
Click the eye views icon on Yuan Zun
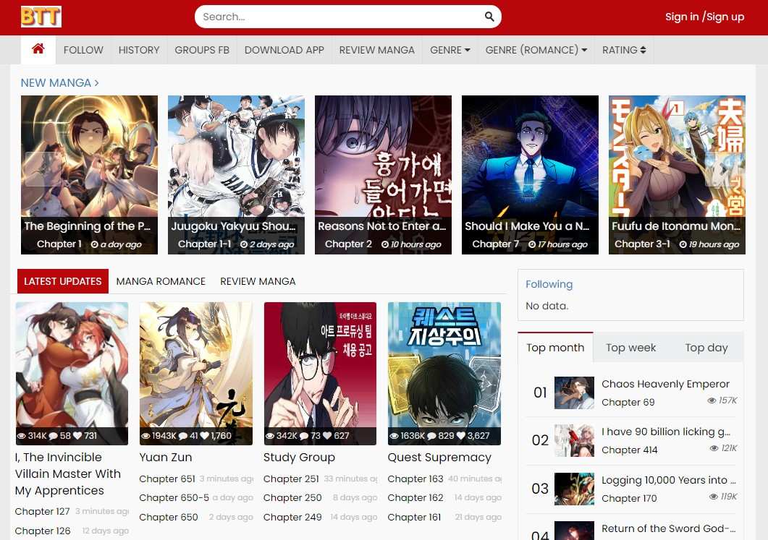tap(145, 435)
